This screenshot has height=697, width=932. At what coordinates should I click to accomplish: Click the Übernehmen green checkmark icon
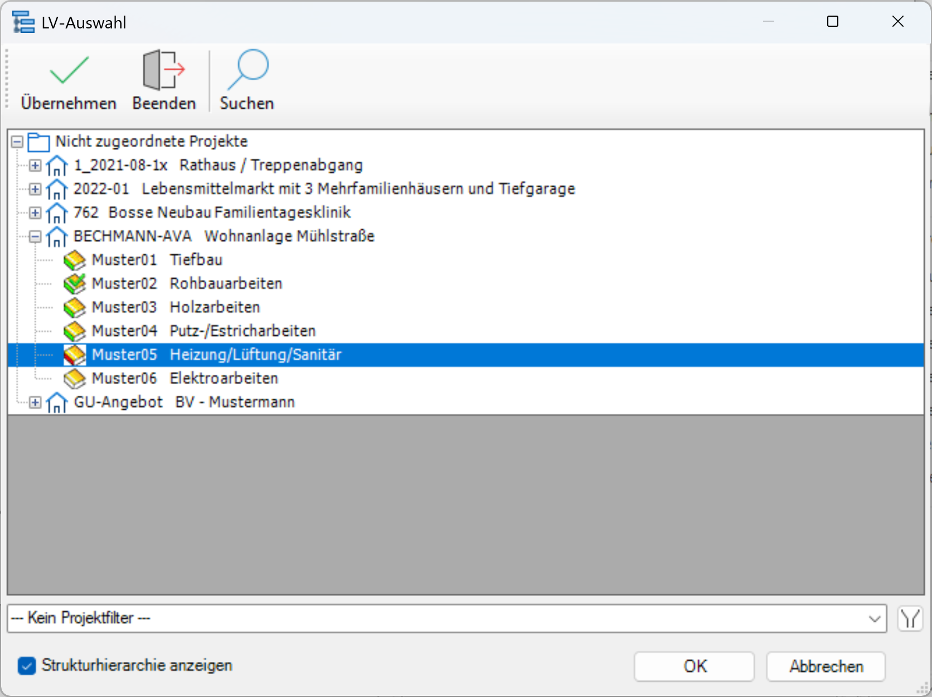(69, 70)
